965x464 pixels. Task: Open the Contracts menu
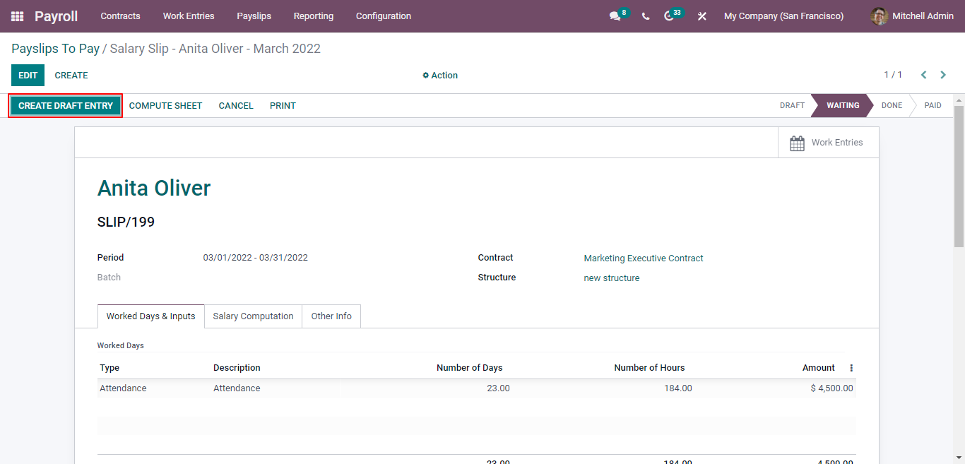120,16
